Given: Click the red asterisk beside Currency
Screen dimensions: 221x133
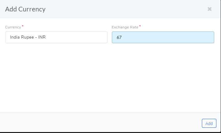Looking at the screenshot, I should (23, 26).
